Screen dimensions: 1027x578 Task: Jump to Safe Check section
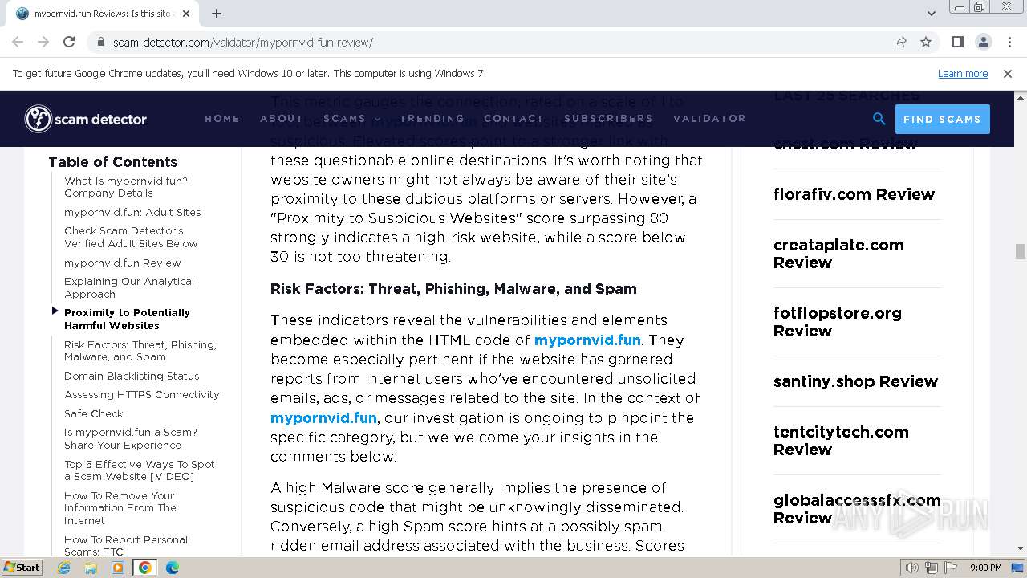94,414
